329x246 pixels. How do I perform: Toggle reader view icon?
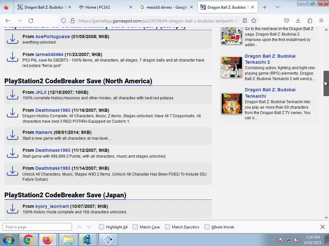tap(245, 20)
